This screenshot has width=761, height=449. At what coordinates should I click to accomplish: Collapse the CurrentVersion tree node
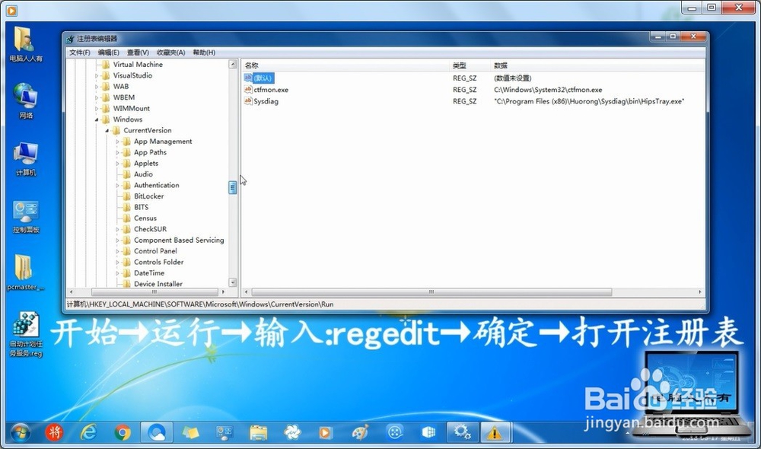(107, 131)
